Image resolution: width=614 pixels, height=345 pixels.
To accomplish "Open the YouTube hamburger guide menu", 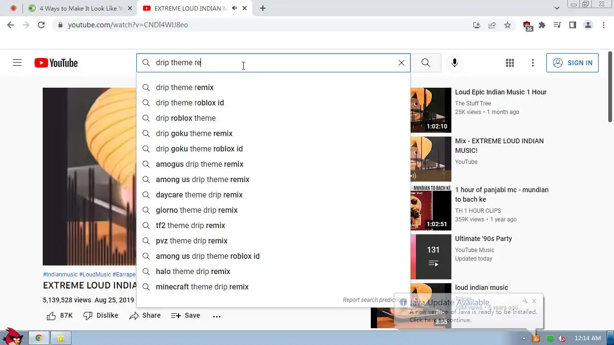I will coord(17,63).
